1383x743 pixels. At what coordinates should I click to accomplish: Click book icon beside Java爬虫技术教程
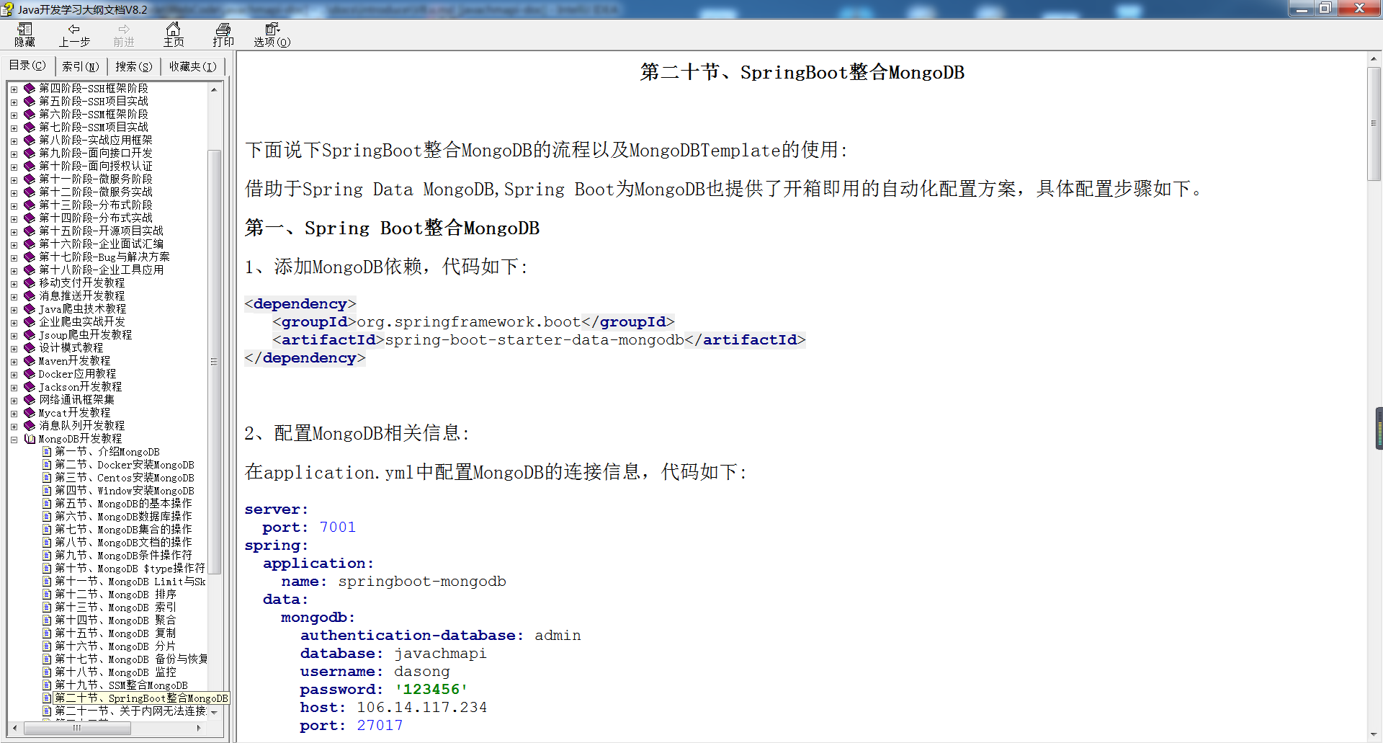pyautogui.click(x=30, y=308)
